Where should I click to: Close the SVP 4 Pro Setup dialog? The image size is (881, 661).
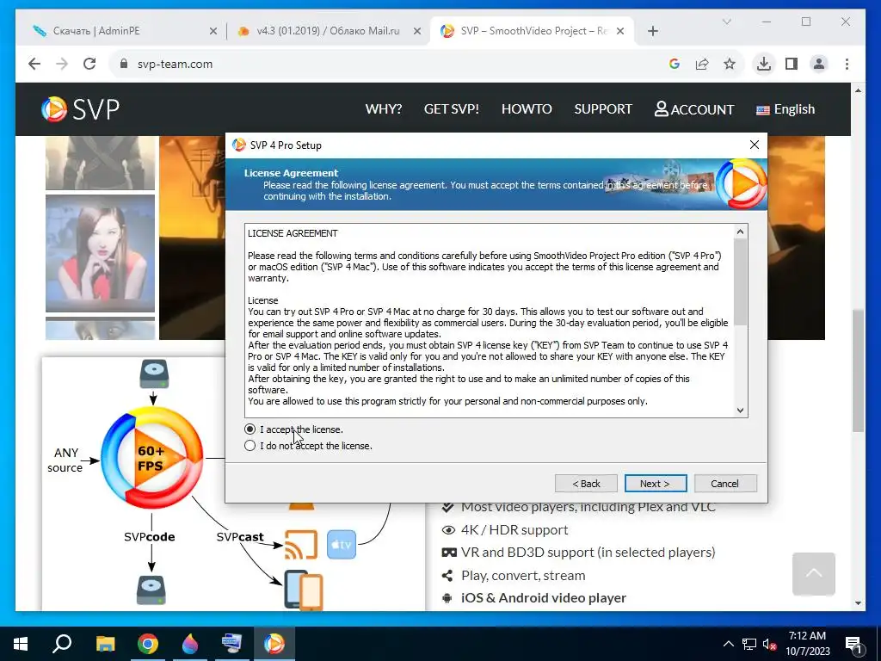point(755,145)
